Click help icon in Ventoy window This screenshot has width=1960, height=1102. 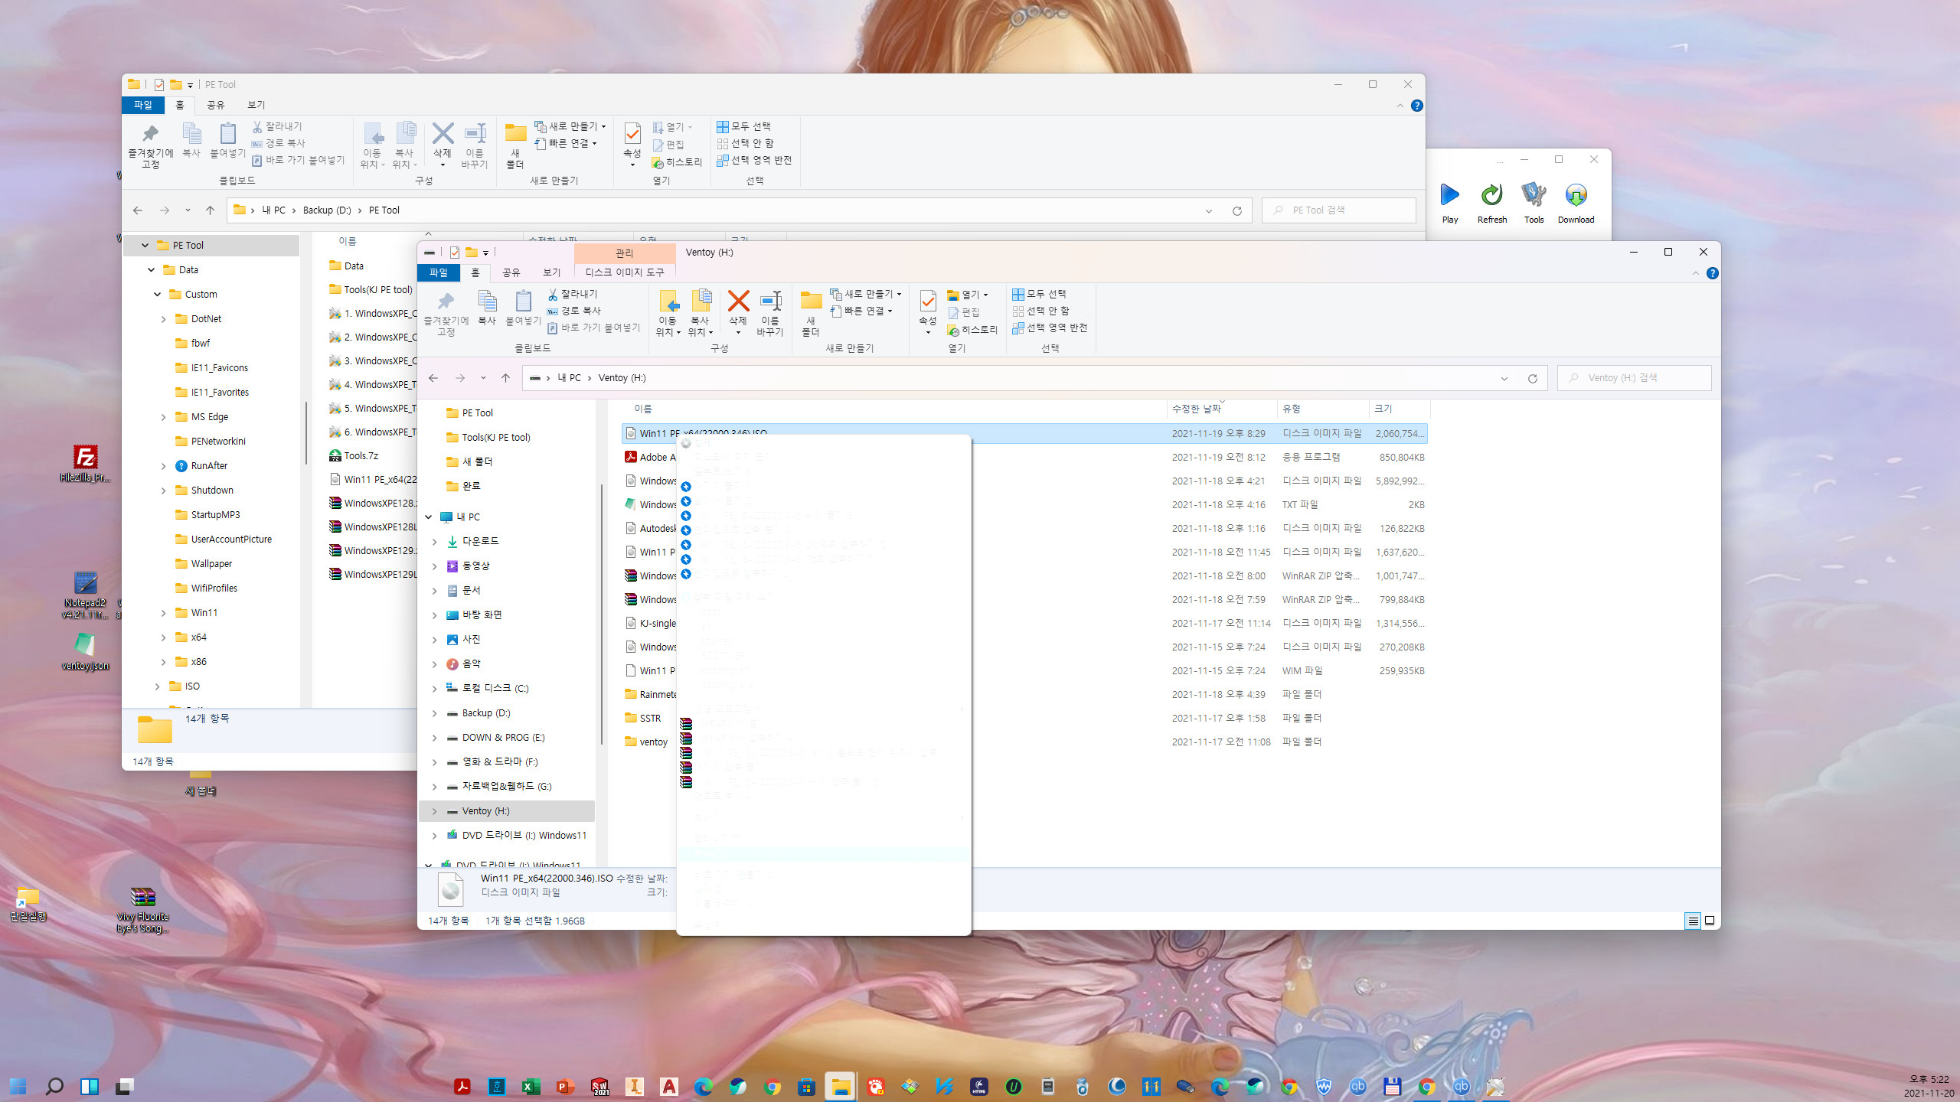tap(1713, 273)
